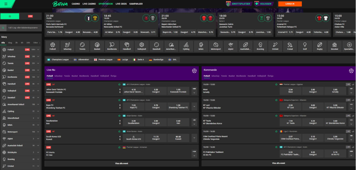The image size is (356, 170).
Task: Open the Kampanjer top menu item
Action: tap(136, 4)
